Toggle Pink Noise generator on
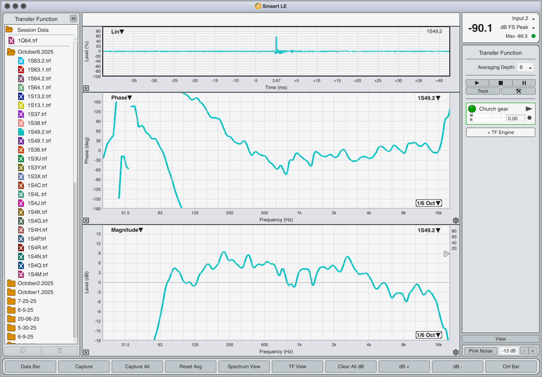542x377 pixels. point(481,351)
